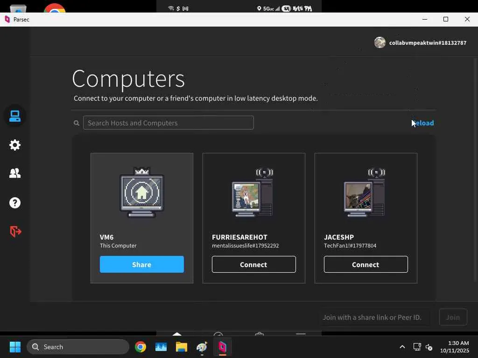This screenshot has width=478, height=358.
Task: Click the red log out icon
Action: 15,231
